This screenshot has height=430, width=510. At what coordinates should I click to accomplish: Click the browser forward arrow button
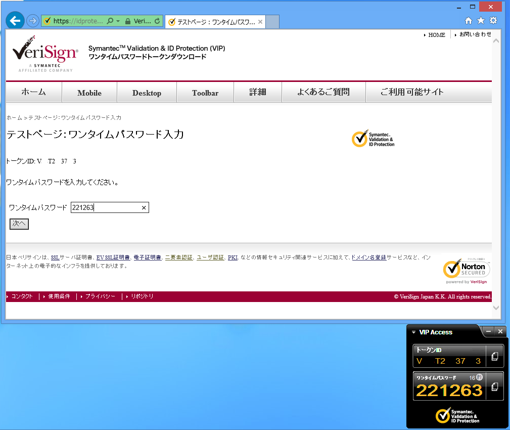[32, 21]
